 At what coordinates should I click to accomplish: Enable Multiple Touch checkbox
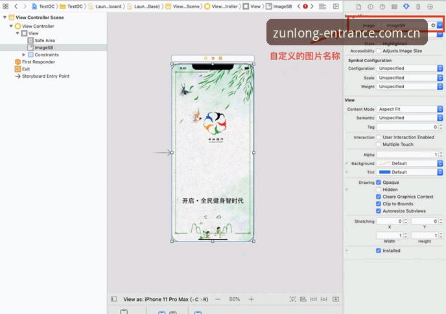(x=379, y=144)
